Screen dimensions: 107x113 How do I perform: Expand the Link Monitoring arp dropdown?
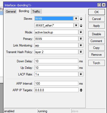click(x=81, y=45)
